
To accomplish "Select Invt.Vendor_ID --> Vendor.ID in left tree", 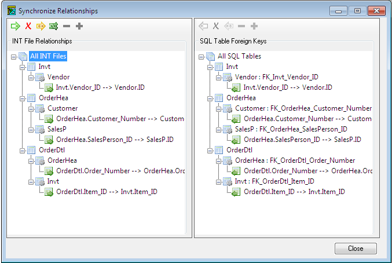I will [x=100, y=87].
